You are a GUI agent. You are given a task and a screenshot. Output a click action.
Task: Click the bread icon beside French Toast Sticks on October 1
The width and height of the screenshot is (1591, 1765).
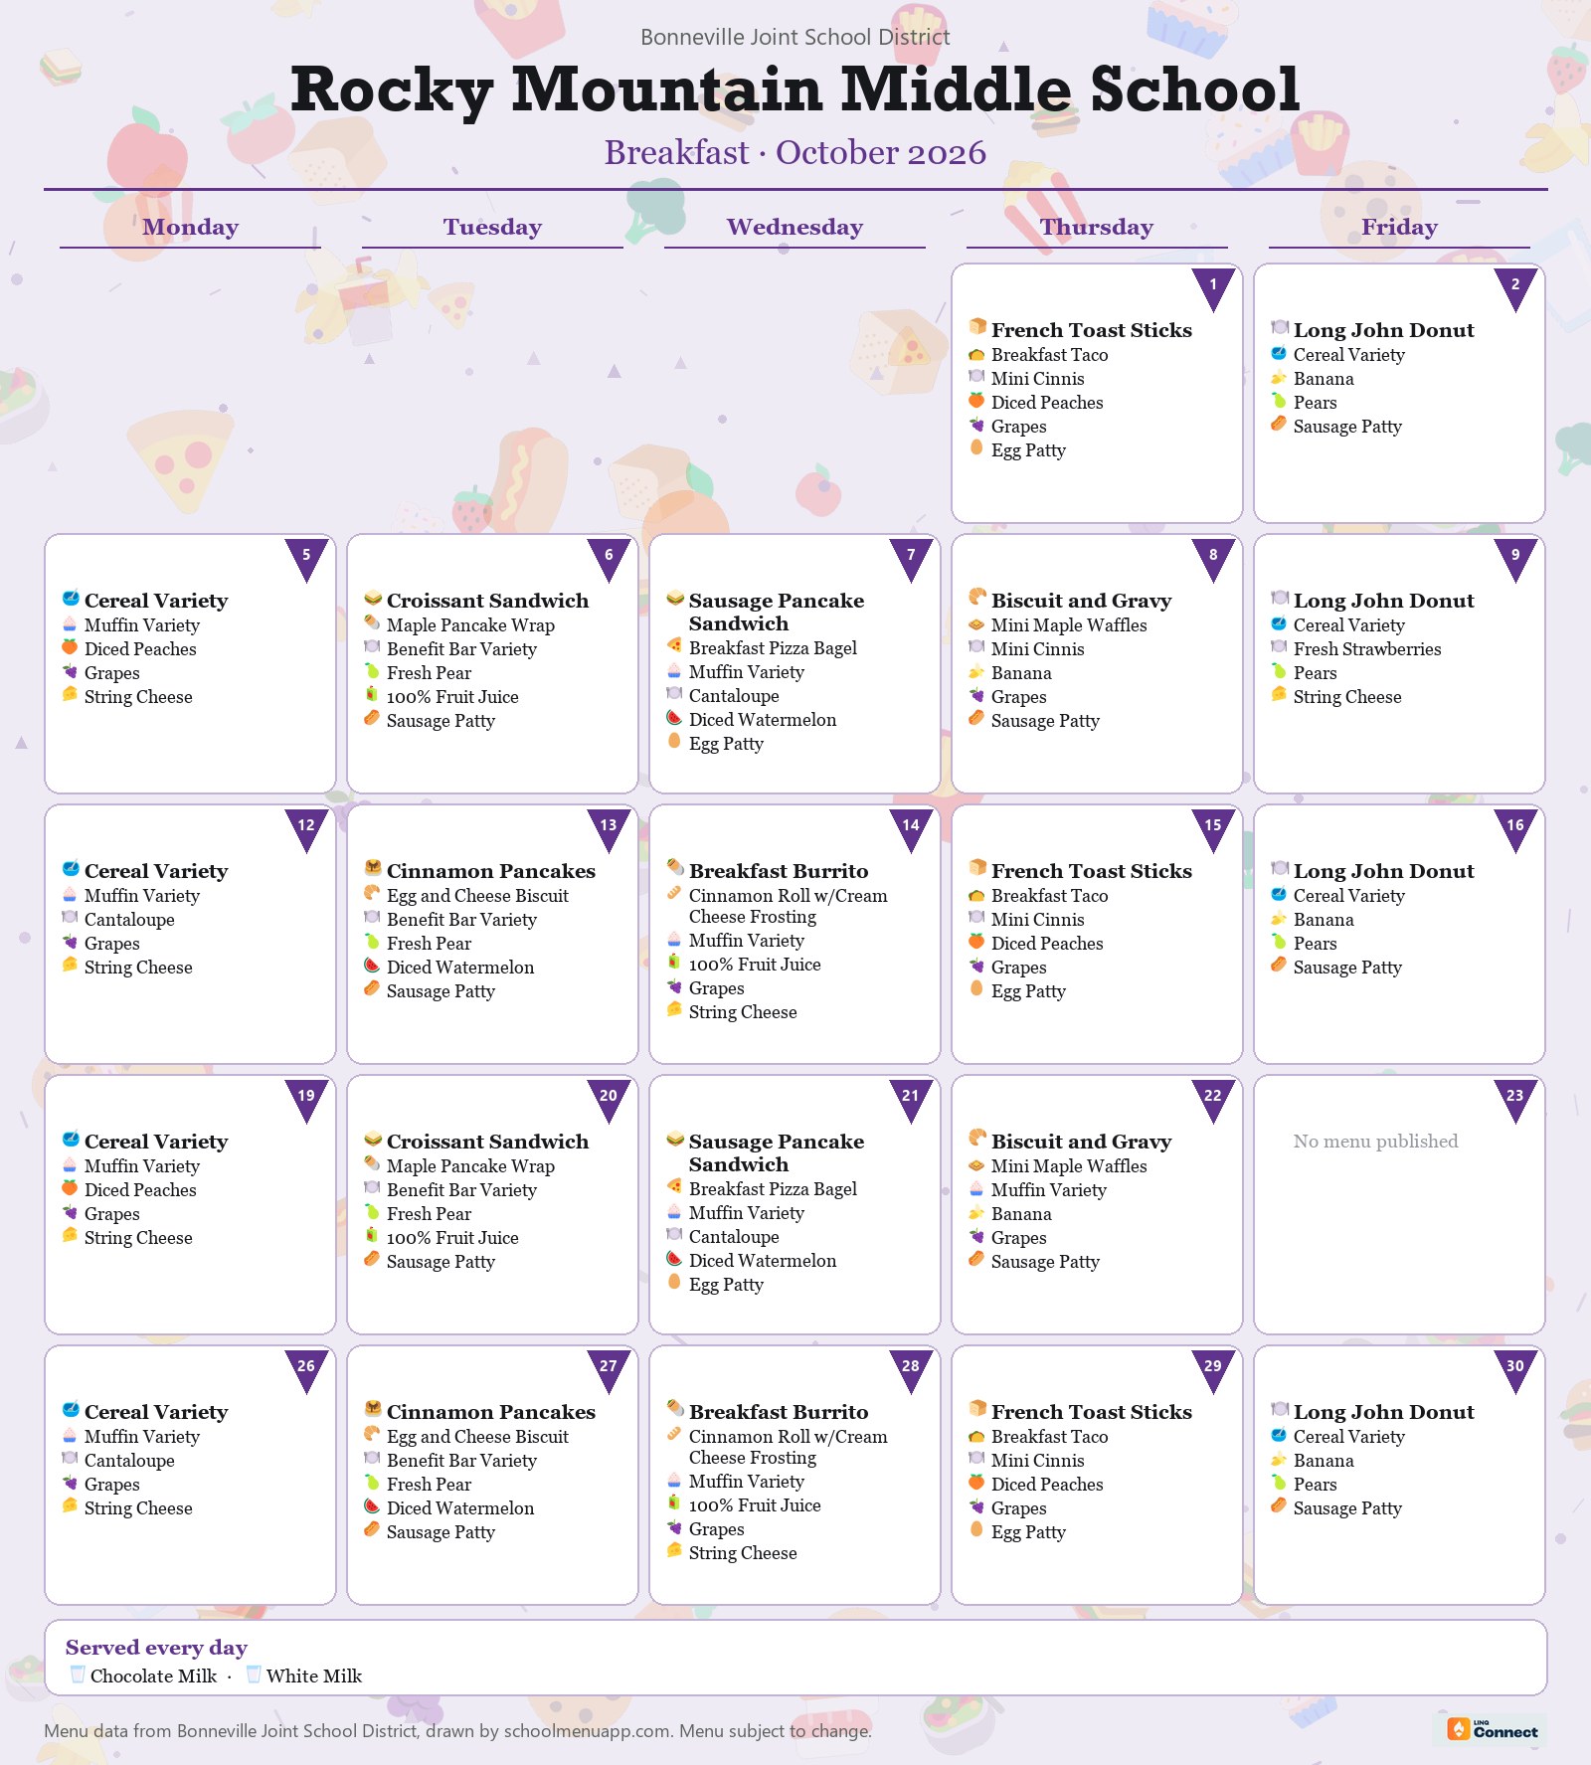pos(977,327)
